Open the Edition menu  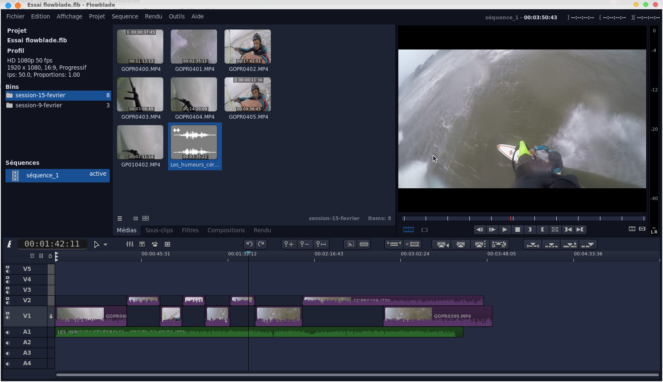tap(40, 16)
